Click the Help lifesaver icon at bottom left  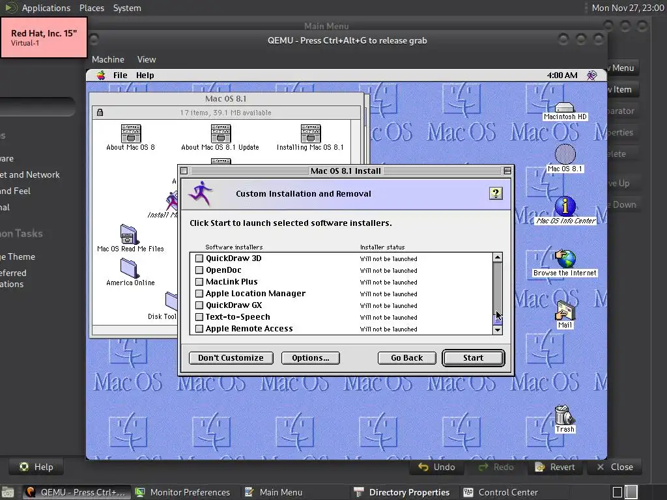[x=24, y=467]
